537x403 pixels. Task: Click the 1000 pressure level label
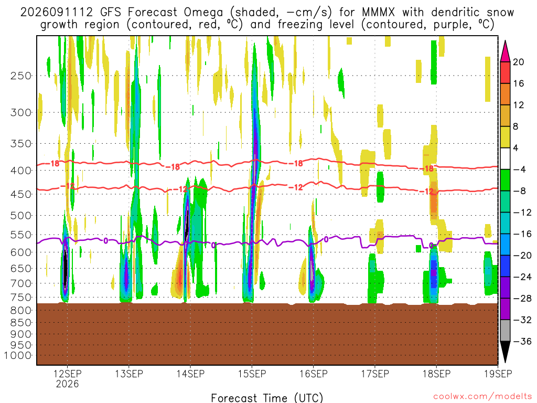18,355
